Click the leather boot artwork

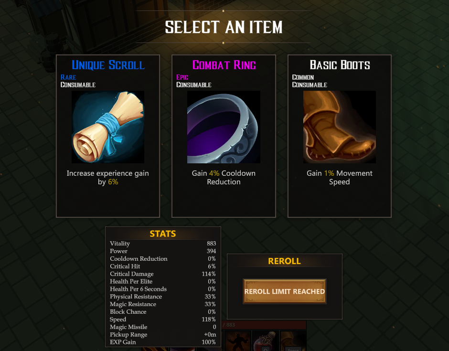(340, 127)
